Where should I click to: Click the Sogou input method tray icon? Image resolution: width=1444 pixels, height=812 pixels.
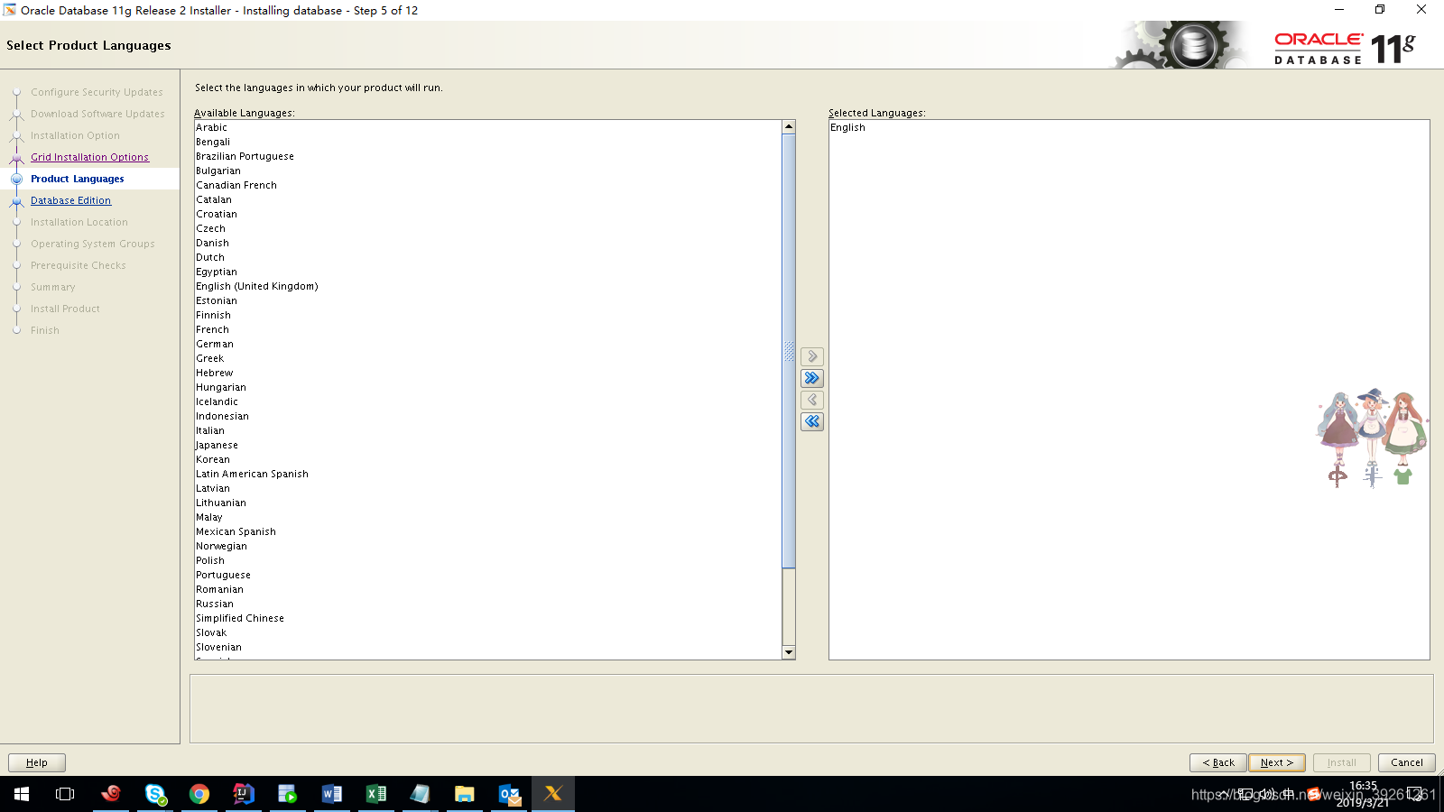(x=1313, y=794)
